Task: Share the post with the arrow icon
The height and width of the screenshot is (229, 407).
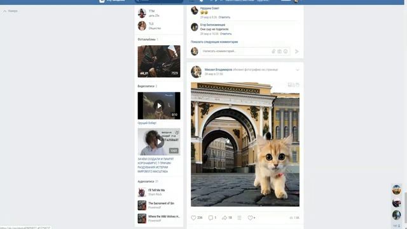Action: [224, 218]
